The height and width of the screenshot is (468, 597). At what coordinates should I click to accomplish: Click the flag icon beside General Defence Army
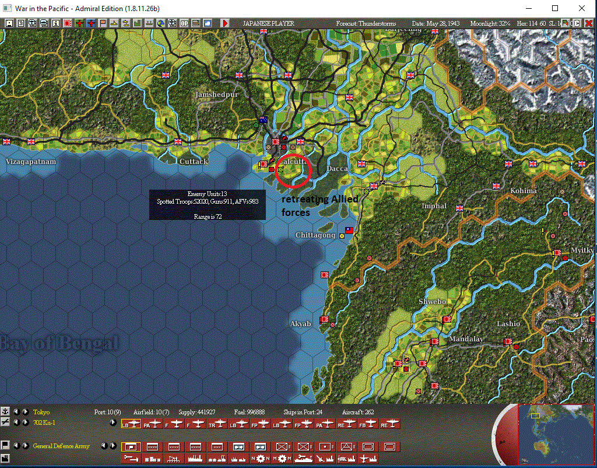(x=5, y=445)
